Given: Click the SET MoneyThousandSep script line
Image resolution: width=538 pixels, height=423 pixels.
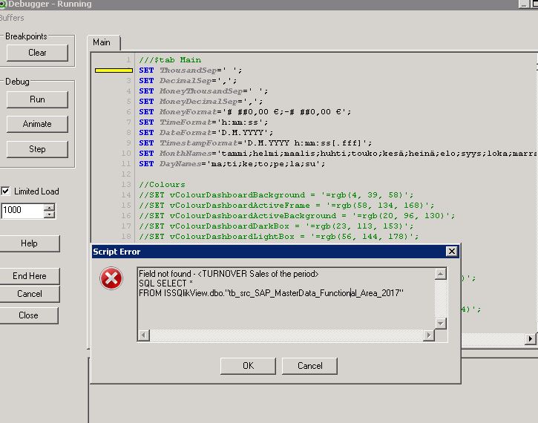Looking at the screenshot, I should tap(203, 91).
